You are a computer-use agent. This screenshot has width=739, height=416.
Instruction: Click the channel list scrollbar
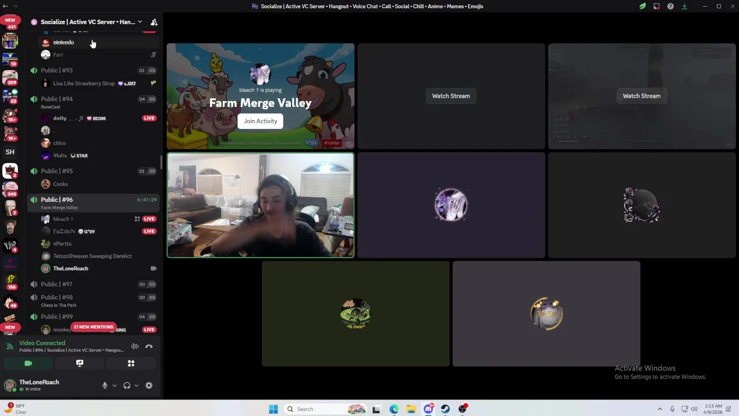[x=161, y=163]
